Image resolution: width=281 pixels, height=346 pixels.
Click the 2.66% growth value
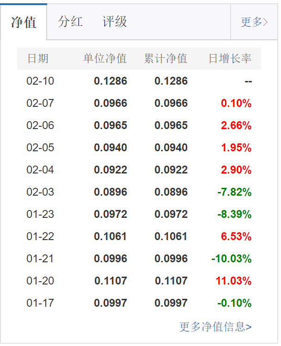[236, 125]
